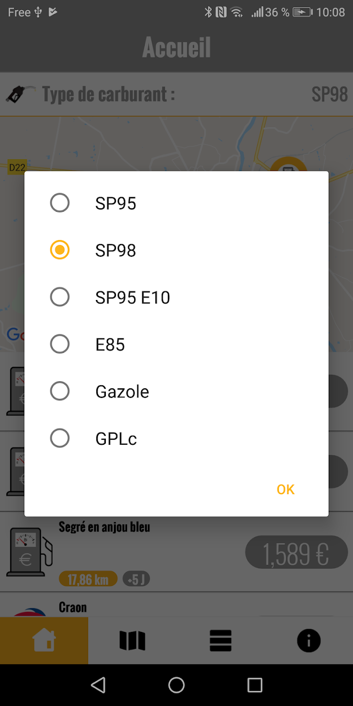Open the Type de carburant SP98 selector
The image size is (353, 706).
click(x=177, y=94)
